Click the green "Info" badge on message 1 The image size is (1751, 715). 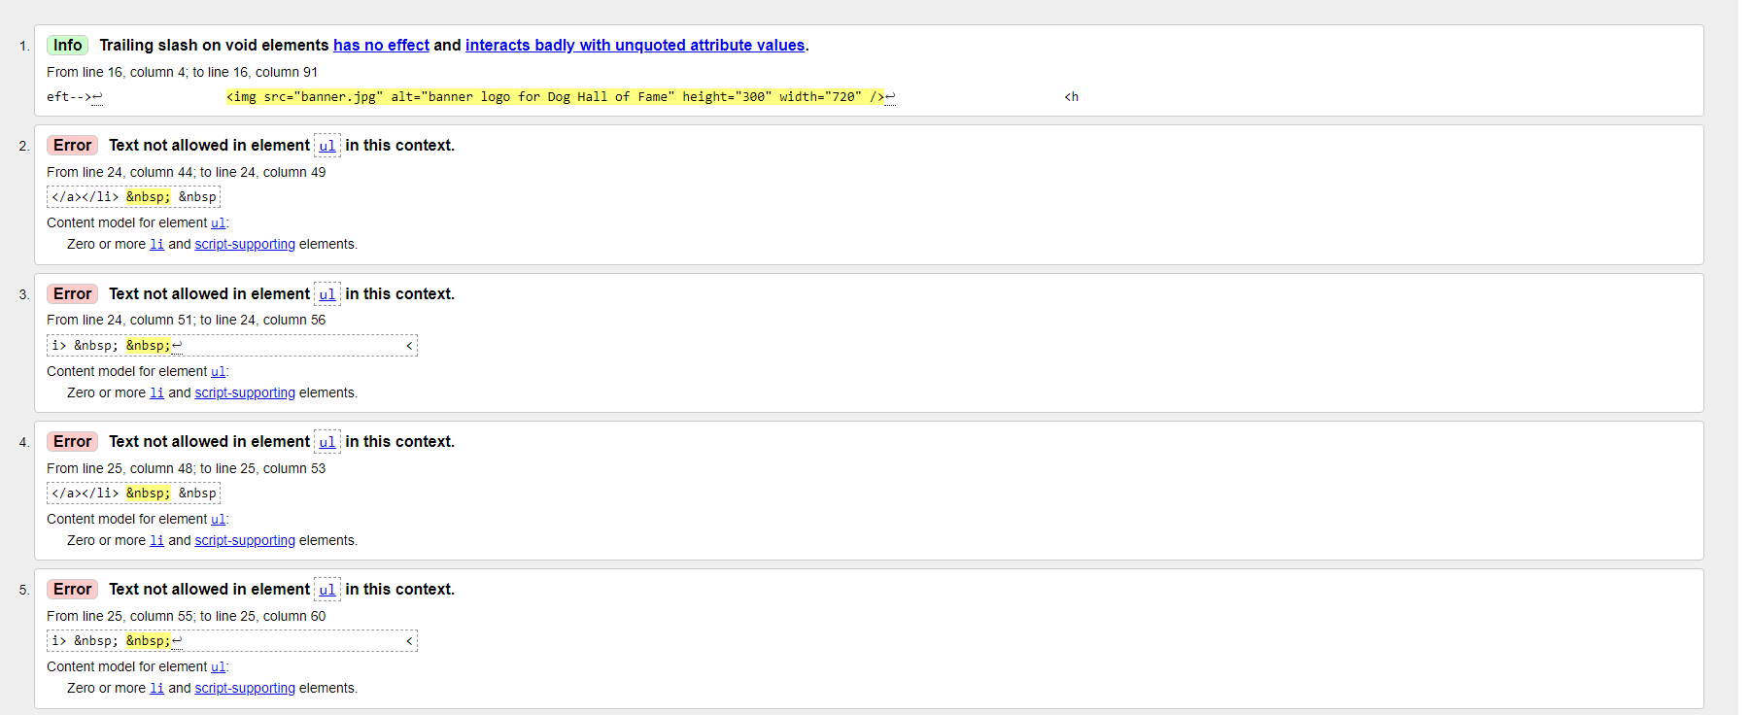[x=68, y=46]
